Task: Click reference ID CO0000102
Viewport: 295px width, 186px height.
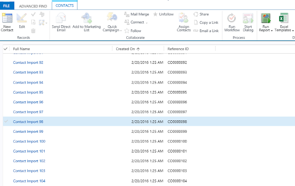Action: click(x=177, y=161)
